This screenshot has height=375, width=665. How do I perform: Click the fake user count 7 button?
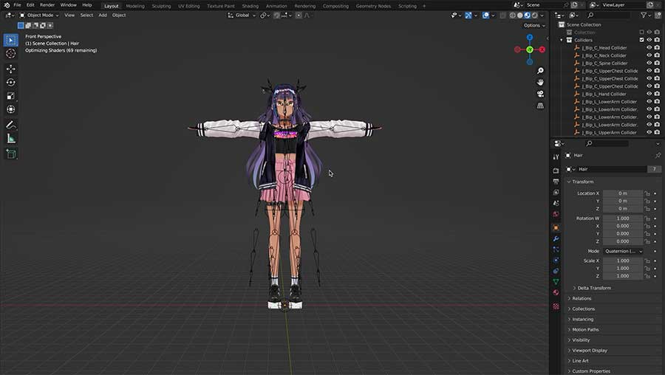point(654,169)
